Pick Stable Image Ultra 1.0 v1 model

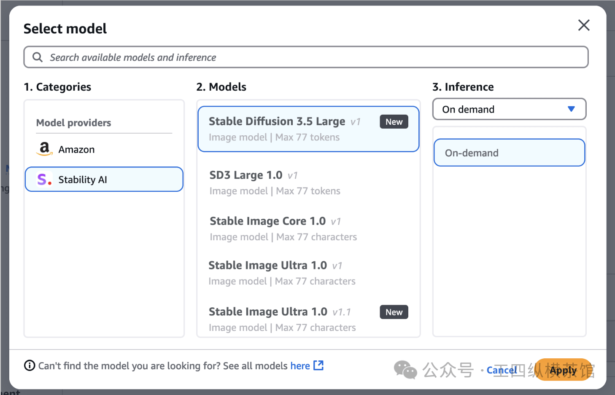point(282,273)
